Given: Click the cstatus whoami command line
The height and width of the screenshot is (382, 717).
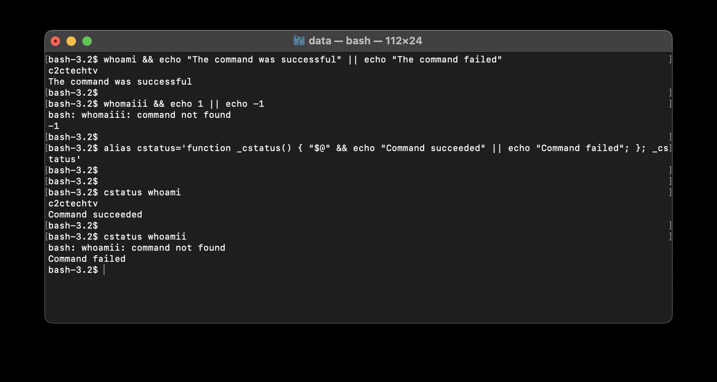Looking at the screenshot, I should tap(115, 192).
